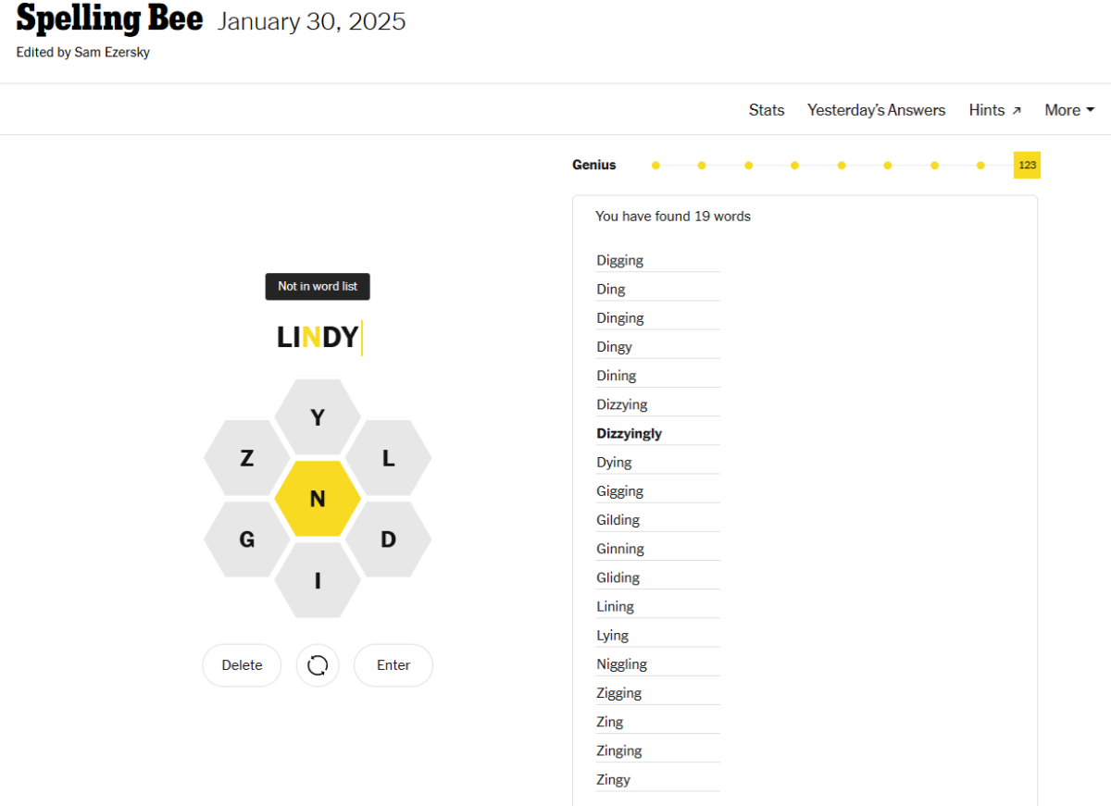Click the Enter button

pyautogui.click(x=393, y=665)
